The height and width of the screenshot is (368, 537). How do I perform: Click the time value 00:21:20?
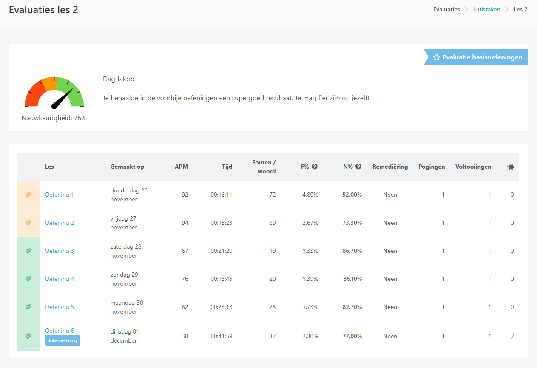pyautogui.click(x=222, y=251)
